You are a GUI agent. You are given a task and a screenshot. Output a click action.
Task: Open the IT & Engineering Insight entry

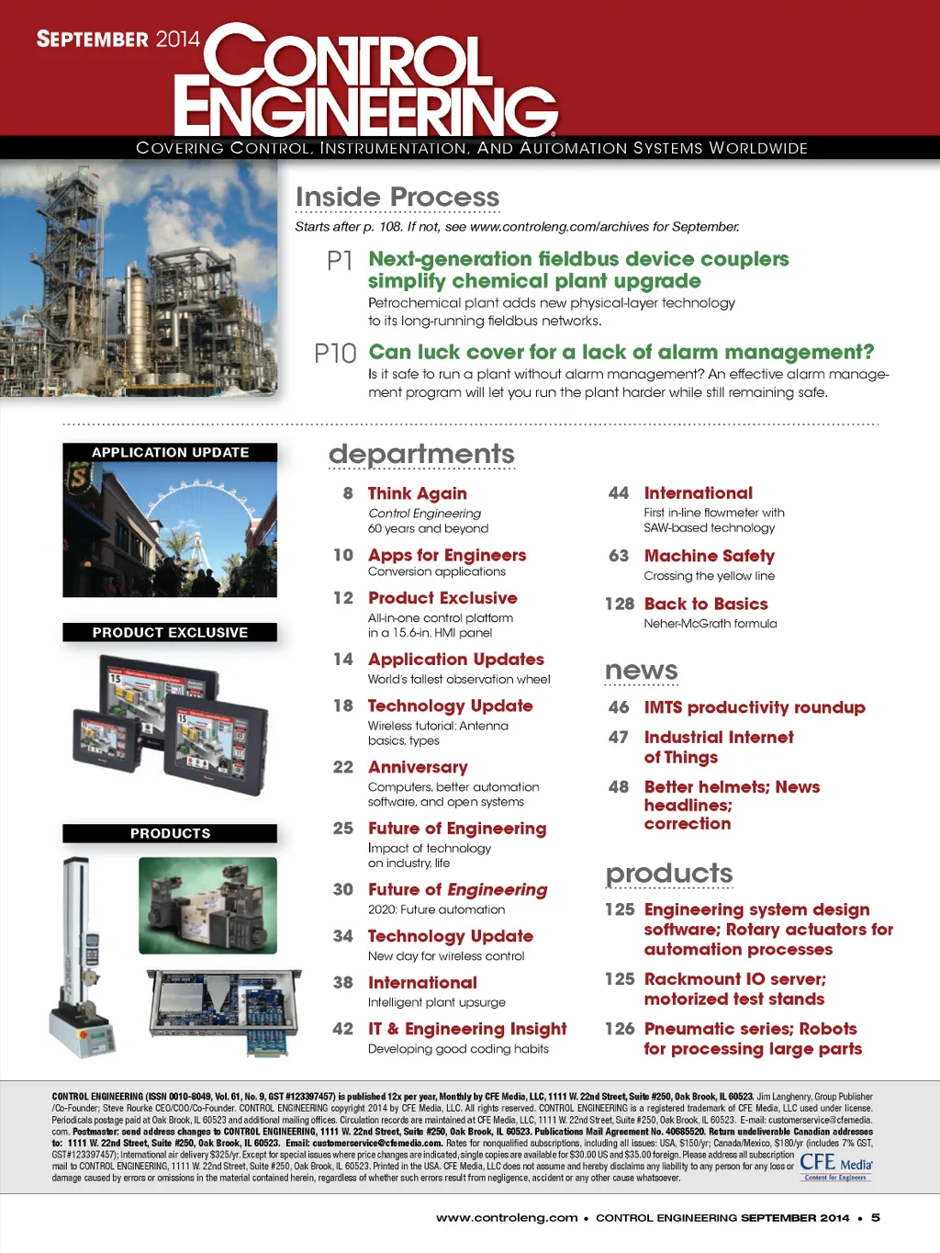point(466,1030)
